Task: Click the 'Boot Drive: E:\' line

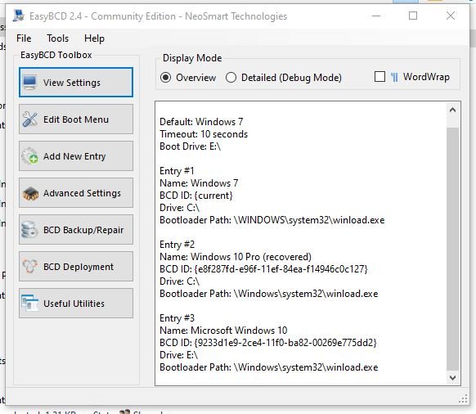Action: pos(190,146)
